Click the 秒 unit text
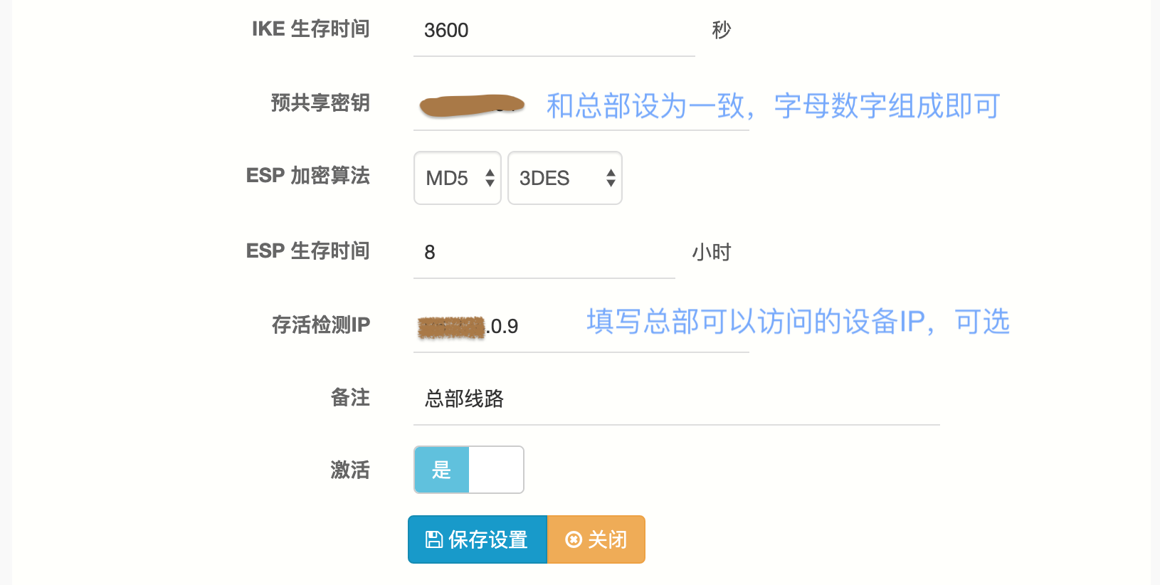Image resolution: width=1160 pixels, height=585 pixels. (x=721, y=30)
